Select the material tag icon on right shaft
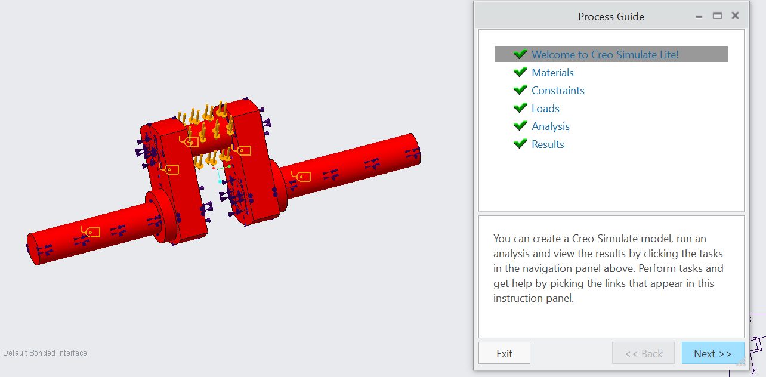 tap(301, 176)
